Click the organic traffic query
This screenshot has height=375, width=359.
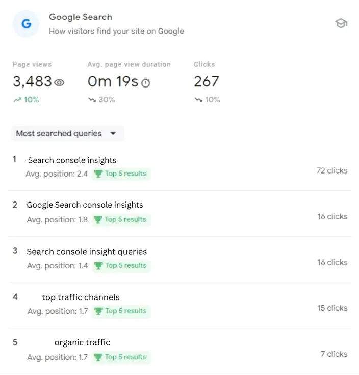pyautogui.click(x=82, y=342)
